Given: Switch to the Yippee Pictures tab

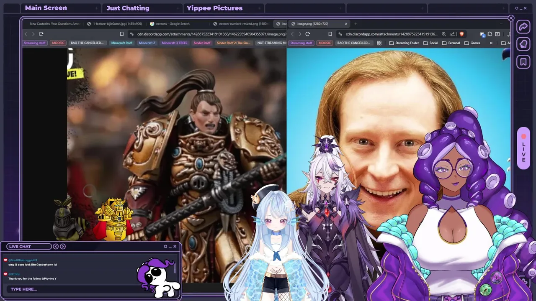Looking at the screenshot, I should click(x=214, y=8).
